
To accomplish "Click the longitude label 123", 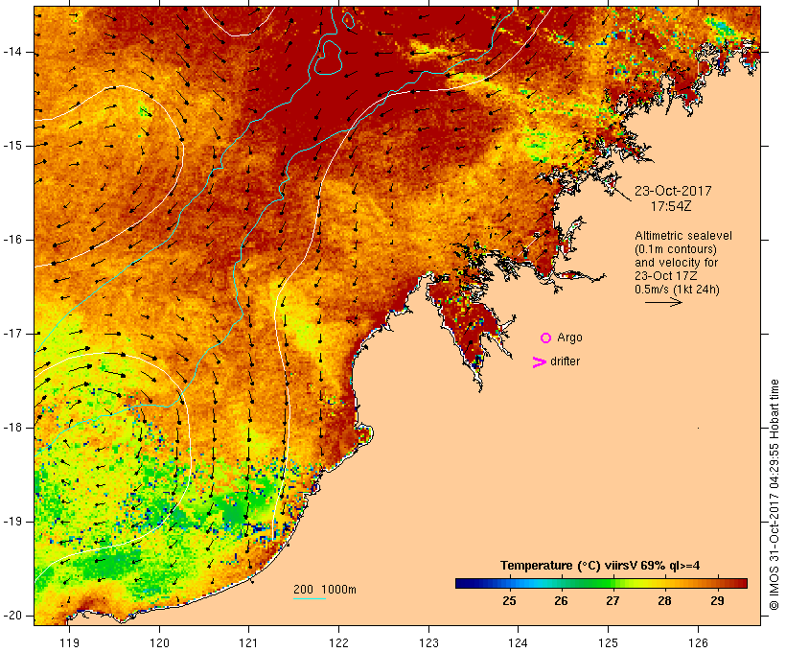I will point(428,642).
